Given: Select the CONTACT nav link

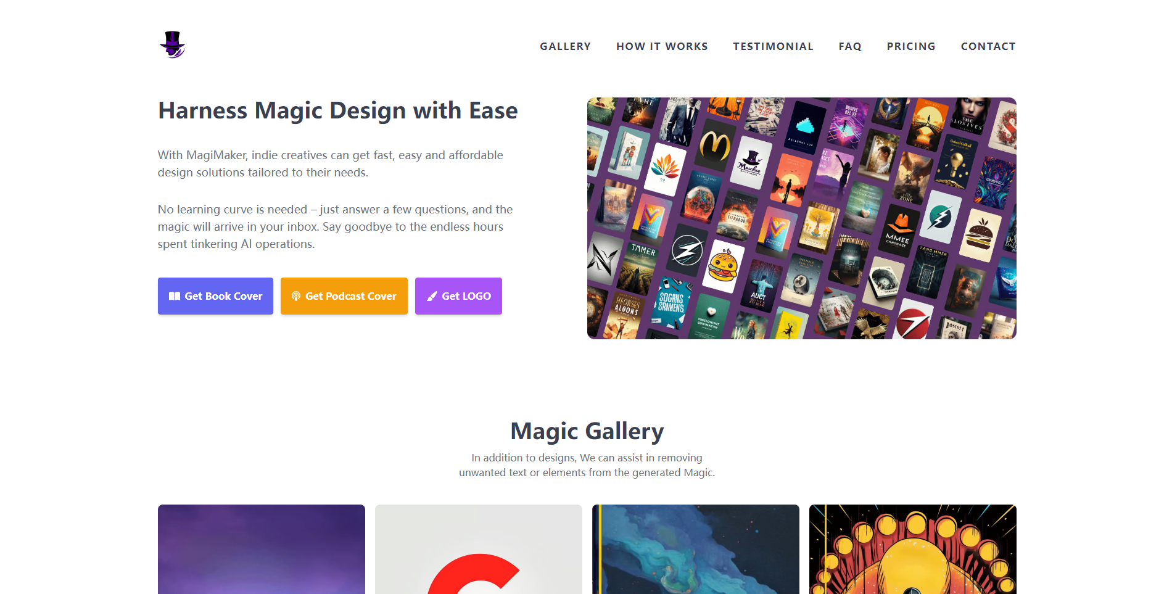Looking at the screenshot, I should [x=988, y=46].
